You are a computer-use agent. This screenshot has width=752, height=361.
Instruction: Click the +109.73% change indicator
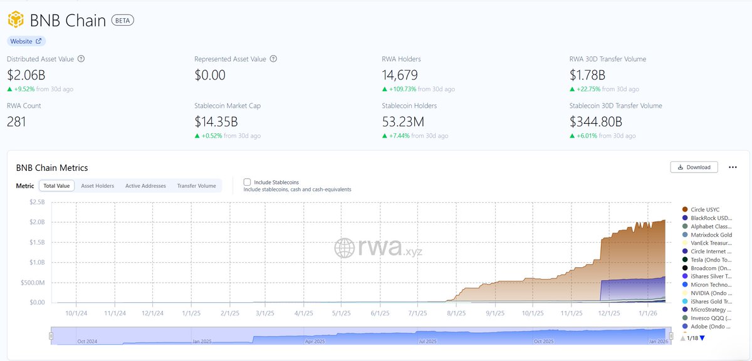pos(399,89)
